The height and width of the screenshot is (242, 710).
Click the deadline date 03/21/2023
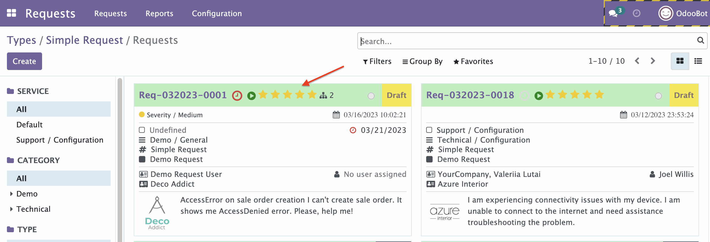[x=384, y=130]
